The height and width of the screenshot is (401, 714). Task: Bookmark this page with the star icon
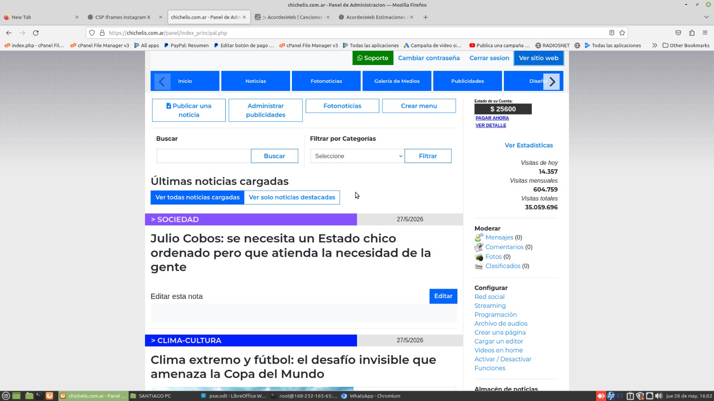(x=622, y=33)
